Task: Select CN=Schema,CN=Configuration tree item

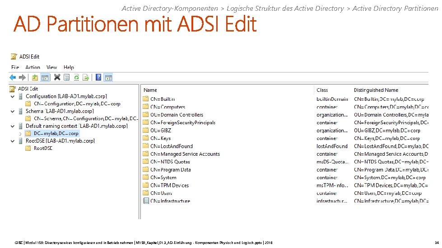Action: pos(86,118)
